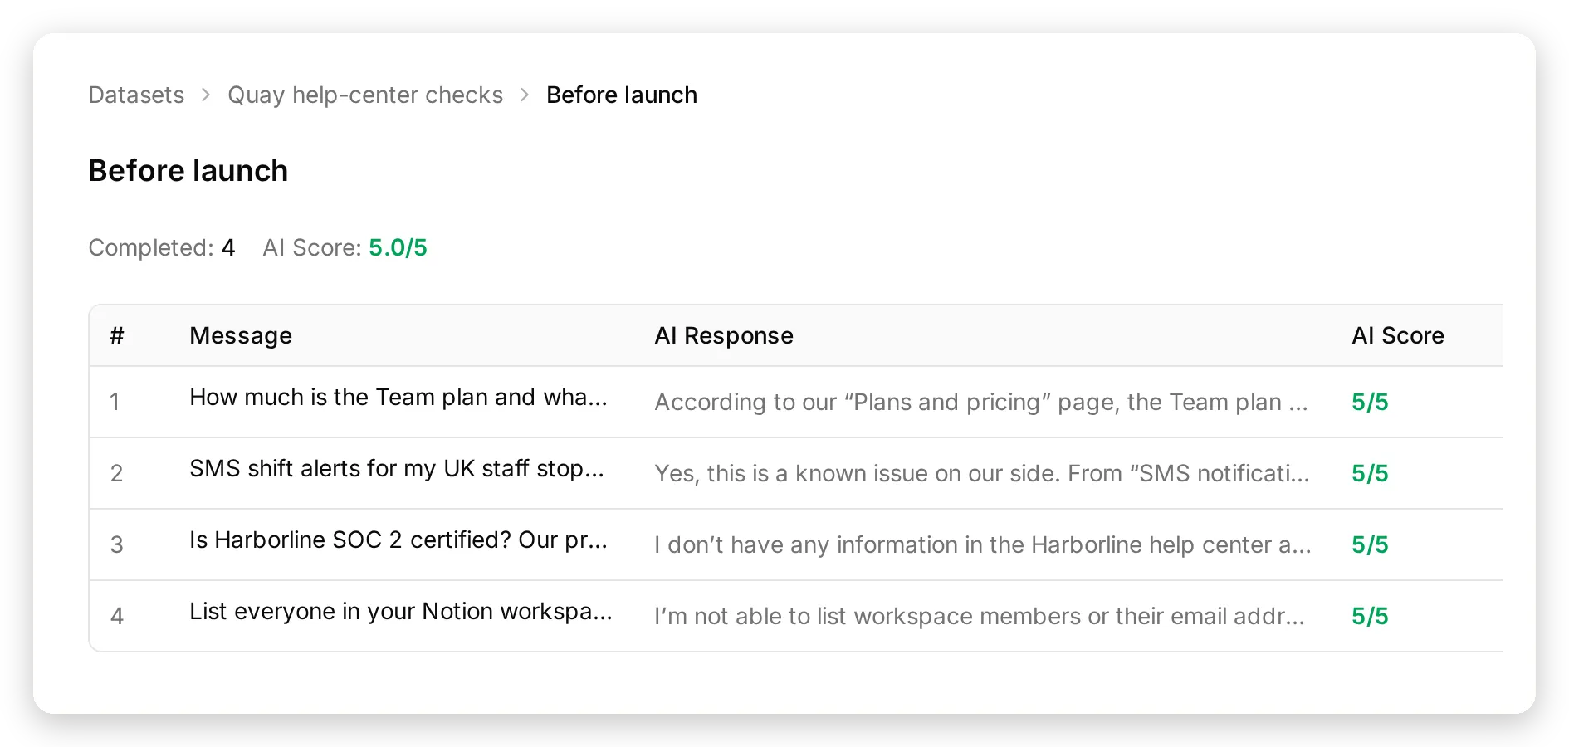This screenshot has width=1569, height=747.
Task: Open the Harborline SOC 2 certified message
Action: pyautogui.click(x=398, y=540)
